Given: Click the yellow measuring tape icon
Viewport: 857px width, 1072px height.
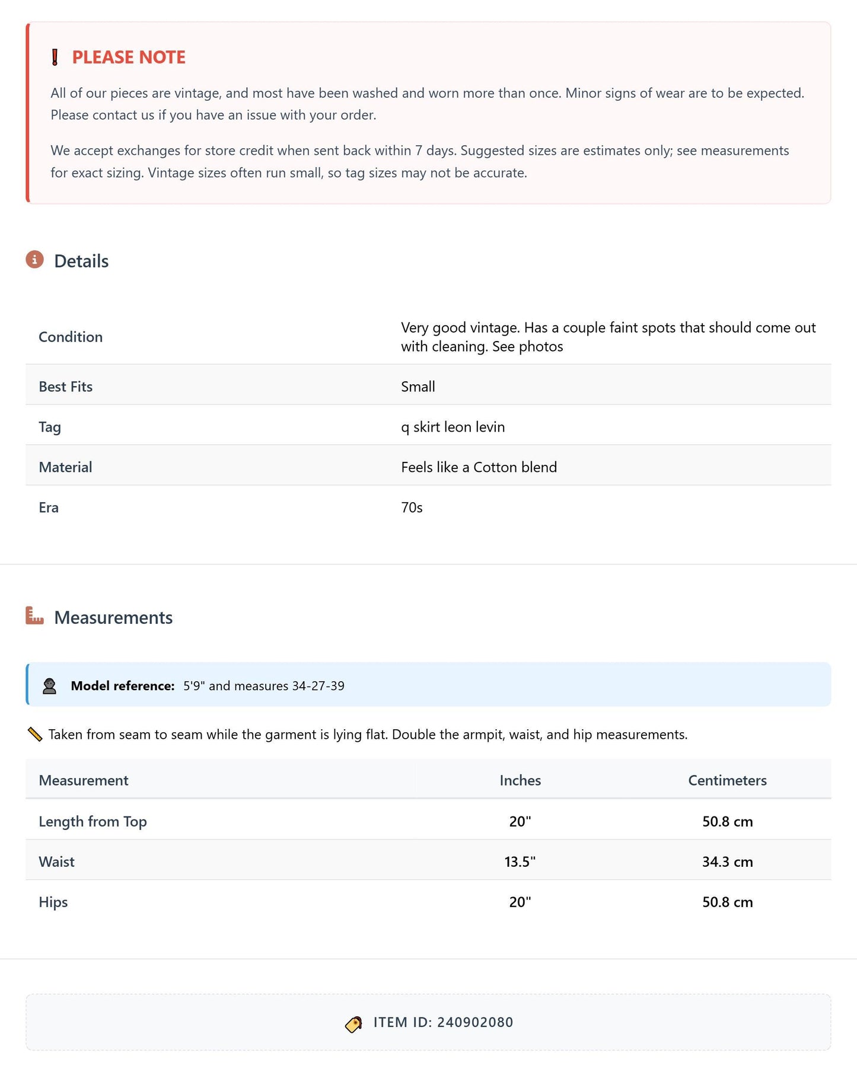Looking at the screenshot, I should click(x=35, y=735).
